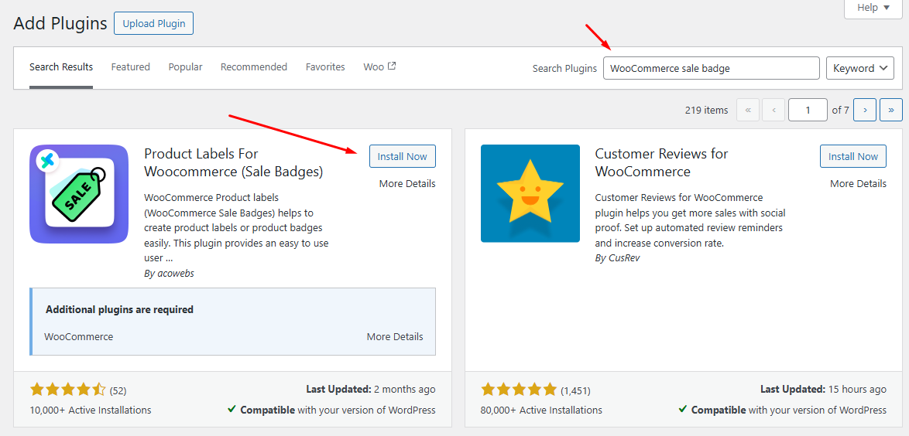The image size is (909, 436).
Task: Click 'Additional plugins are required' notice heading
Action: coord(119,309)
